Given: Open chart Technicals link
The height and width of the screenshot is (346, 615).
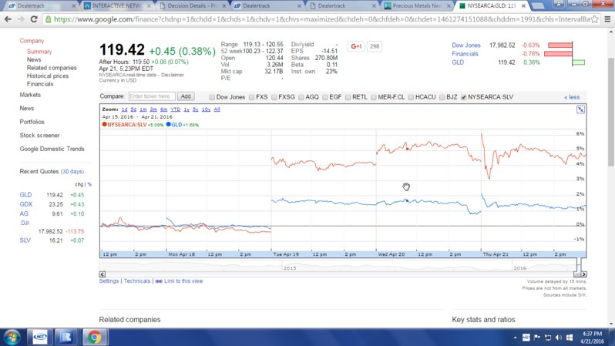Looking at the screenshot, I should tap(137, 281).
